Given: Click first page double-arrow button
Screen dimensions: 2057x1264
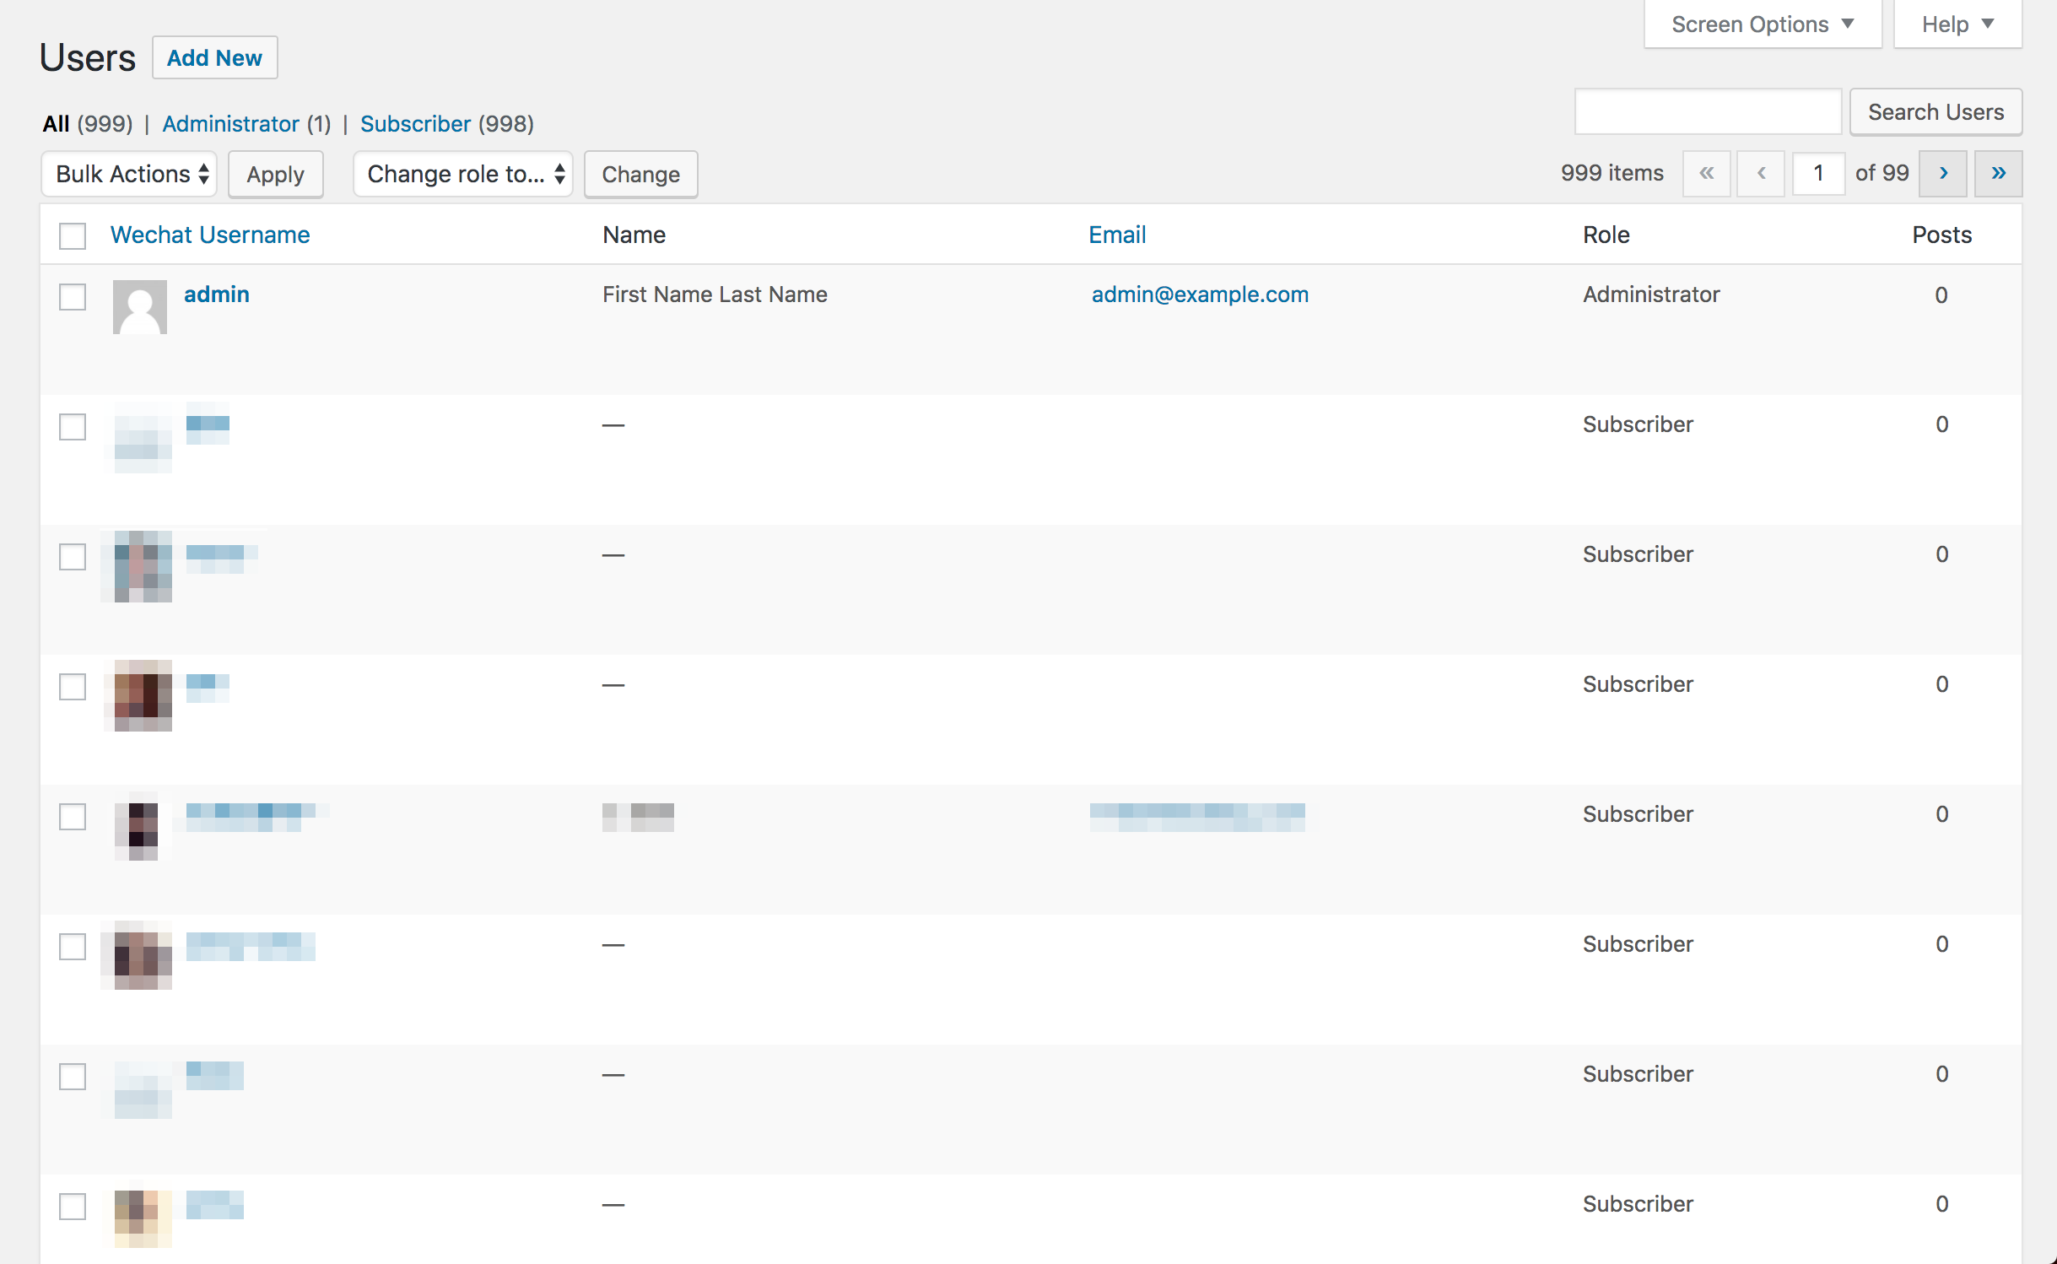Looking at the screenshot, I should (x=1706, y=174).
